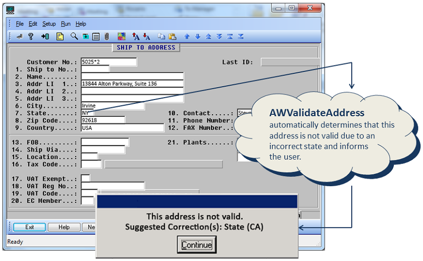
Task: Click the VAT Reg No. input field
Action: click(x=113, y=186)
